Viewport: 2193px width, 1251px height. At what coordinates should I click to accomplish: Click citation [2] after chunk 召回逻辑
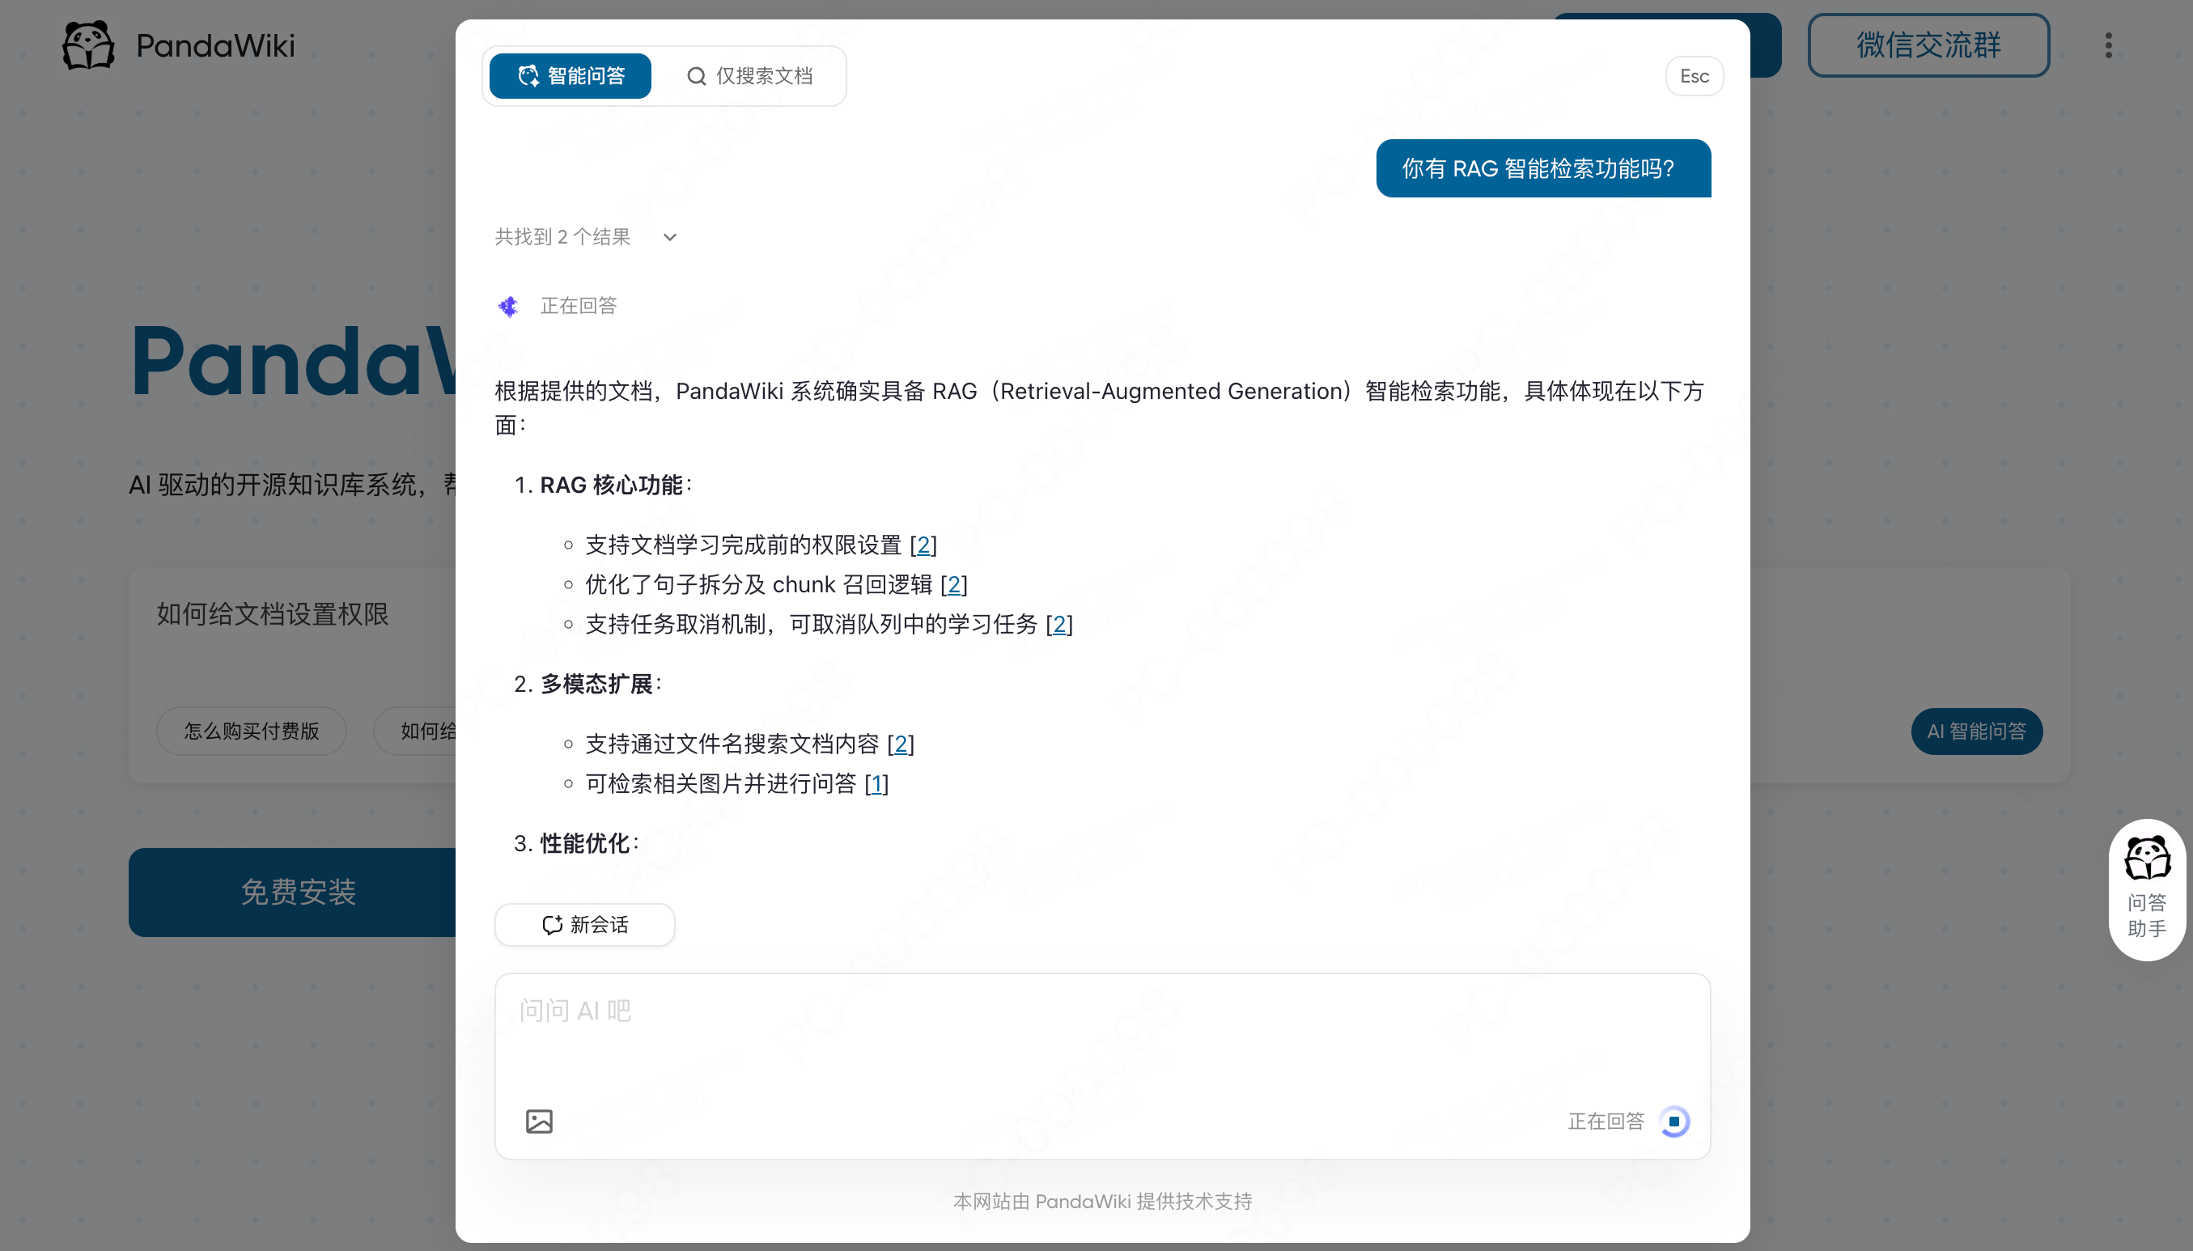[953, 584]
